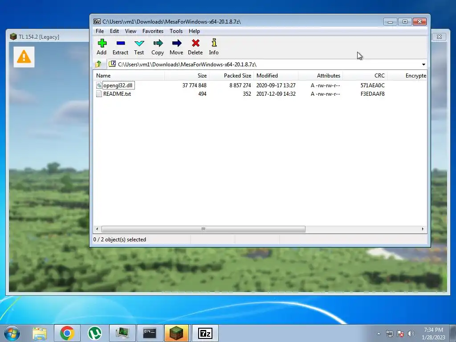Expand the address path dropdown

[x=423, y=64]
